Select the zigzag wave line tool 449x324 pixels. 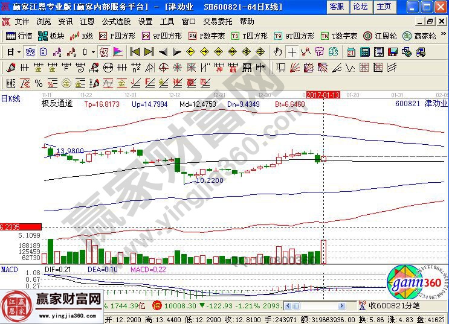(350, 68)
